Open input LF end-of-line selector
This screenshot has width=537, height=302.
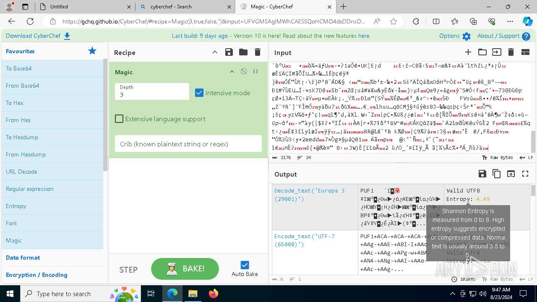526,157
